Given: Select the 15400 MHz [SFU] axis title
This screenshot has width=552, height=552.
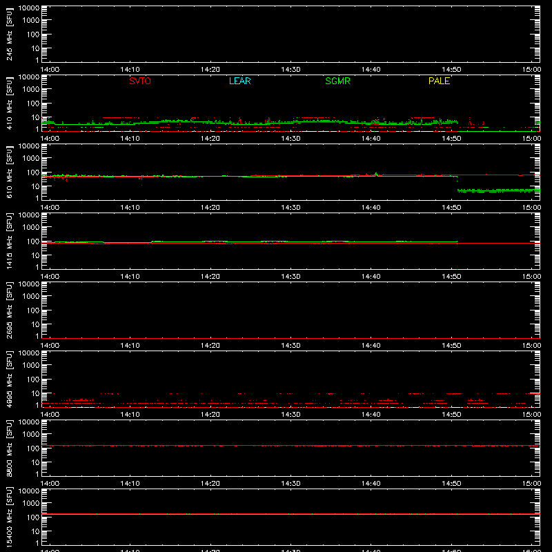Looking at the screenshot, I should (9, 517).
